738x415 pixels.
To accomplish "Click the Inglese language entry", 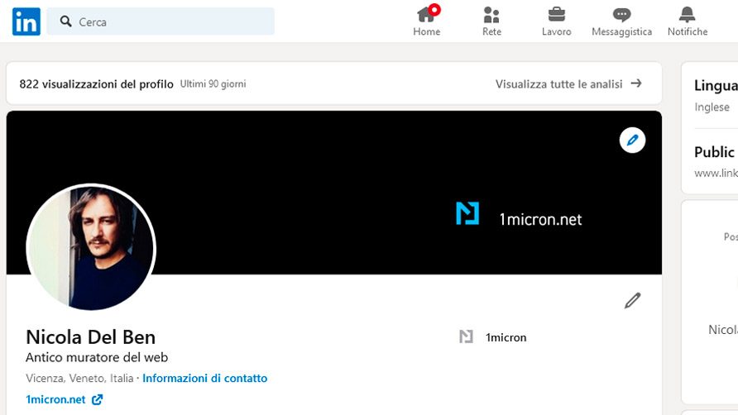I will click(712, 107).
